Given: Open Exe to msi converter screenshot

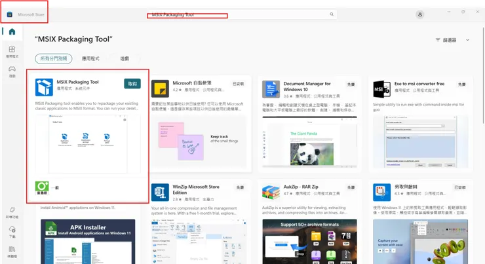Looking at the screenshot, I should coord(420,142).
